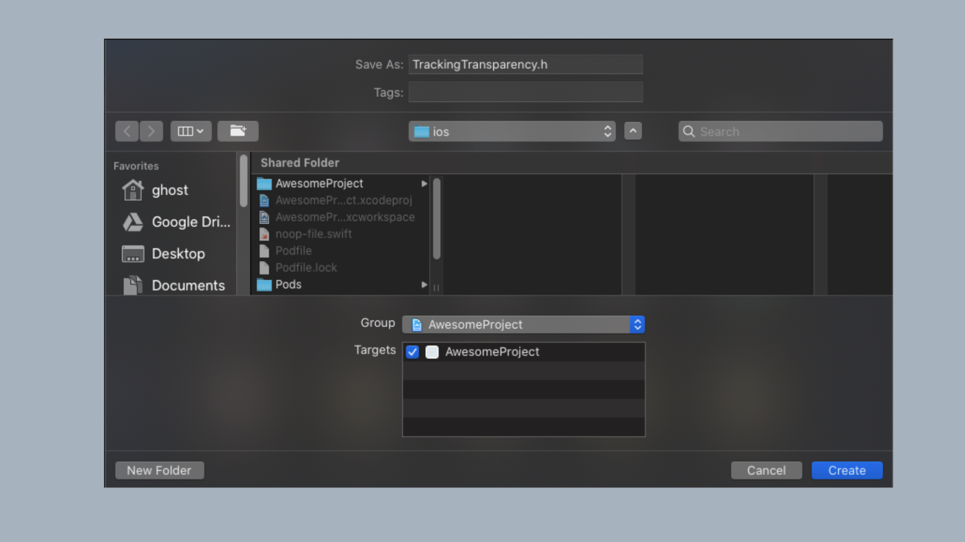965x542 pixels.
Task: Click the new folder icon button
Action: pos(236,131)
